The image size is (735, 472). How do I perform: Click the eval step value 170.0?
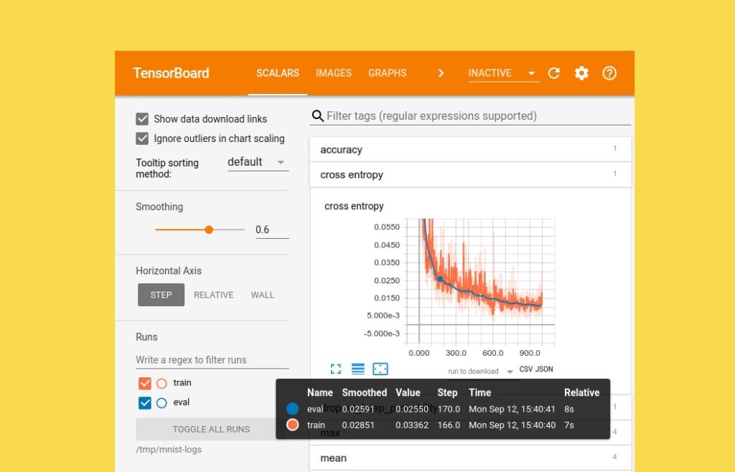pos(449,410)
